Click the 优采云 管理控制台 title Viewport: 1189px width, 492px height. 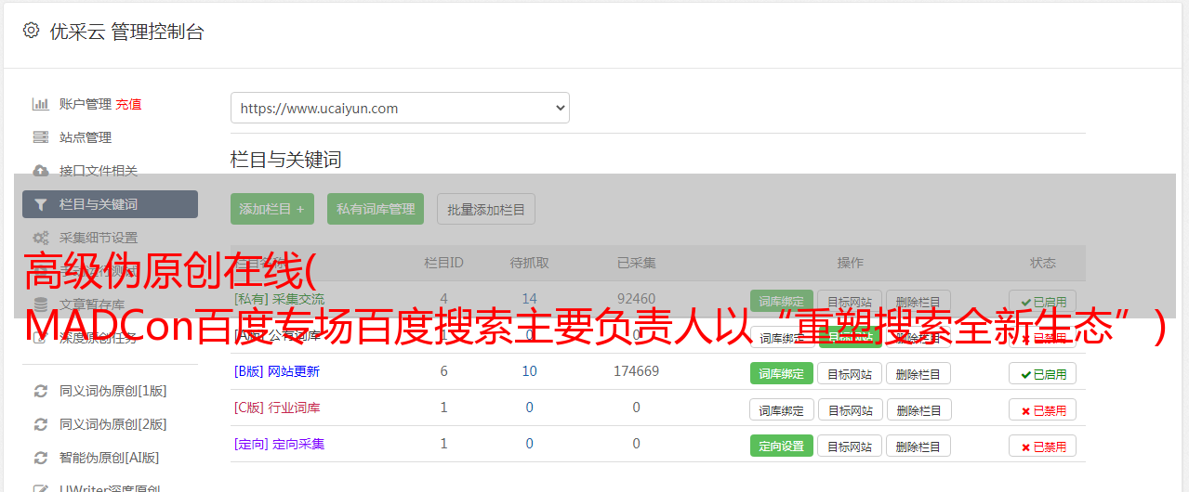[126, 32]
